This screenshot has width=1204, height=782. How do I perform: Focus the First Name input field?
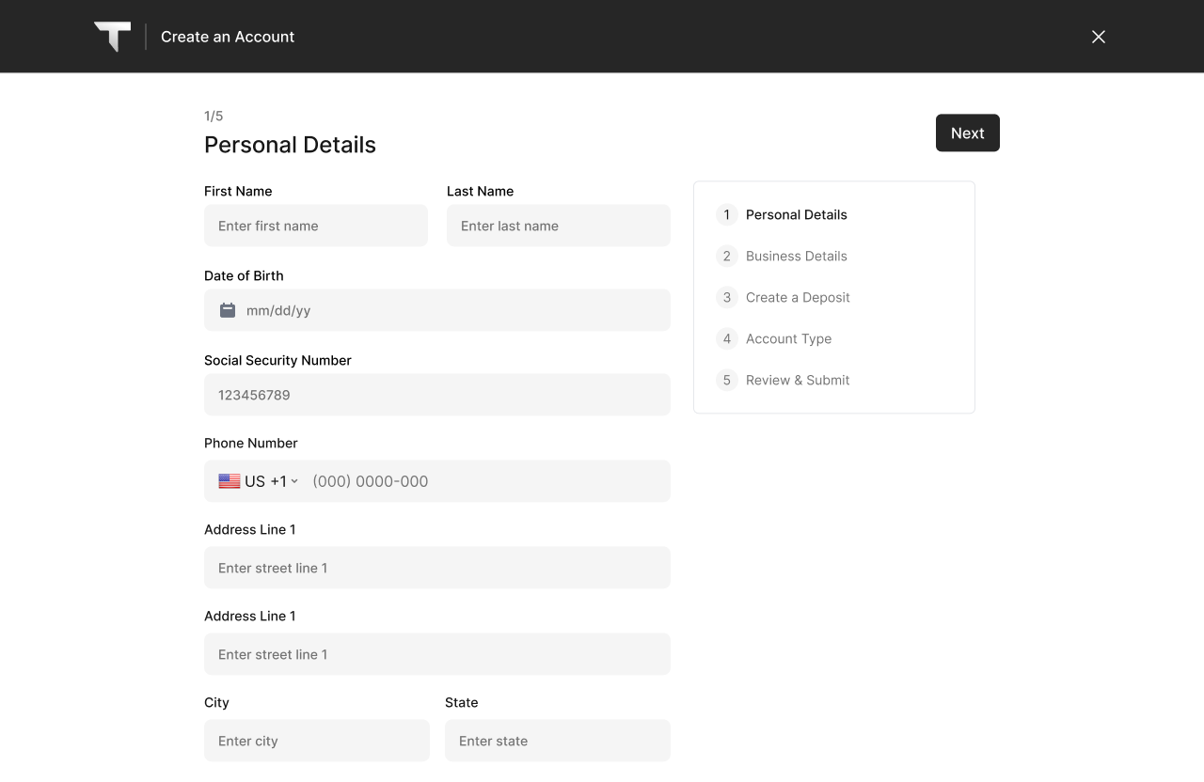[316, 226]
